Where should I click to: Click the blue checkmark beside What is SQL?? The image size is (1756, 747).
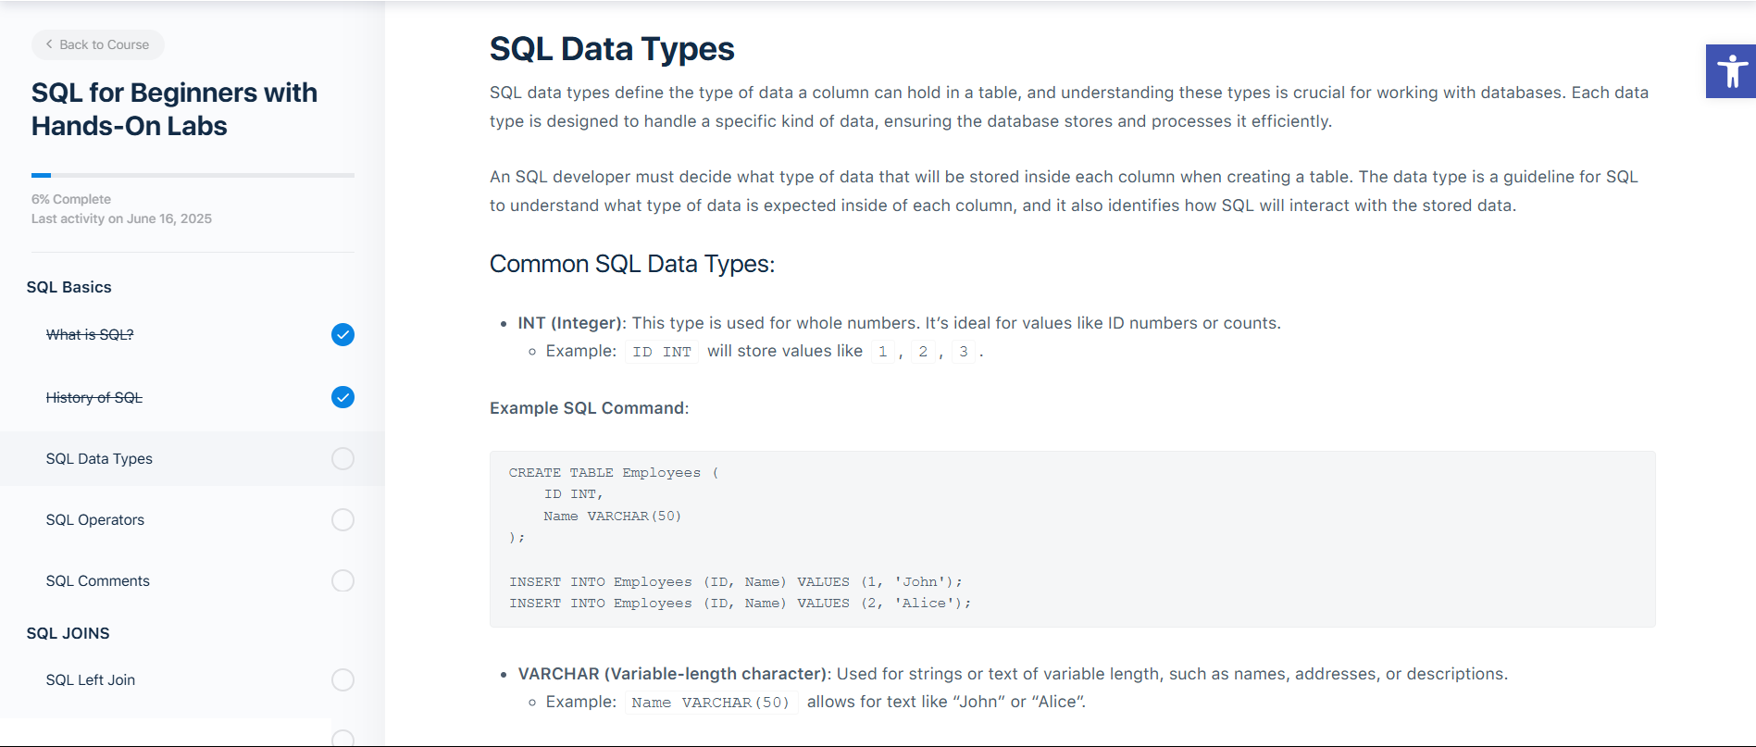click(x=342, y=335)
